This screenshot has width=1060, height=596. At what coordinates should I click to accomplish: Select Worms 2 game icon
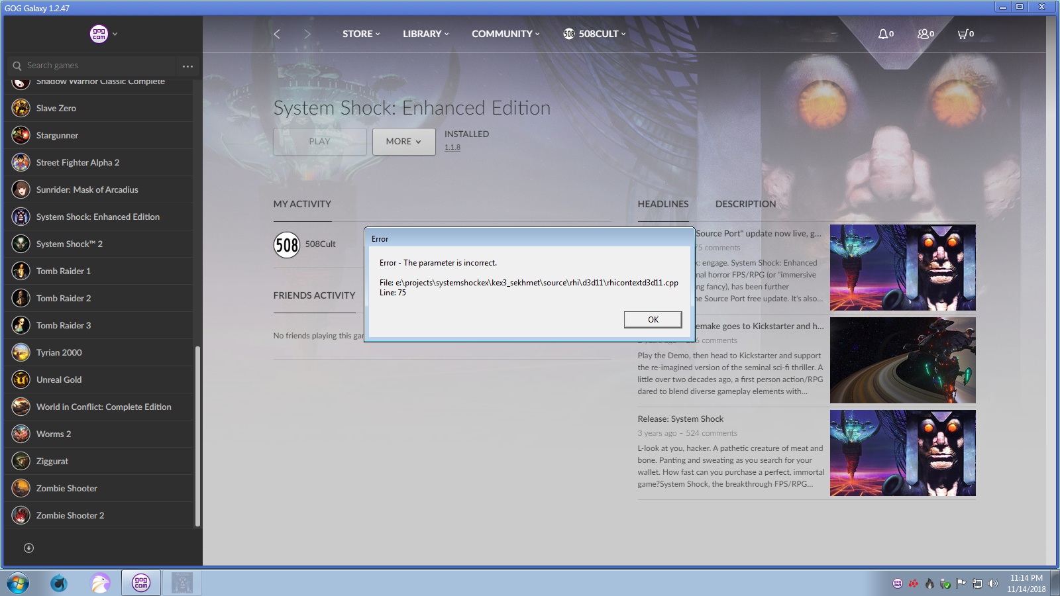coord(21,434)
